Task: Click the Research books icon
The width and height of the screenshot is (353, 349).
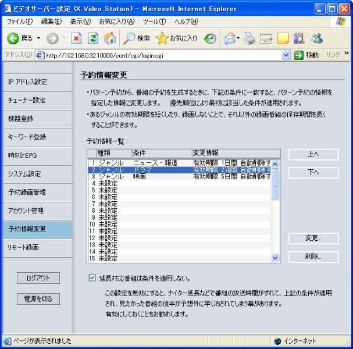Action: (x=299, y=38)
